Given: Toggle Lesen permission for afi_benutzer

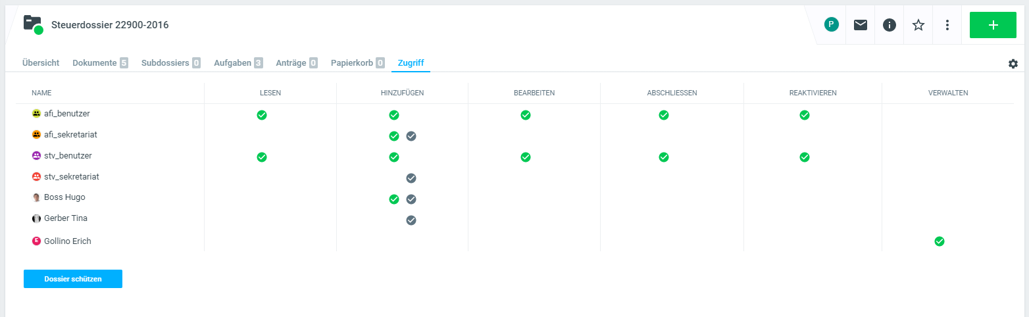Looking at the screenshot, I should [262, 115].
